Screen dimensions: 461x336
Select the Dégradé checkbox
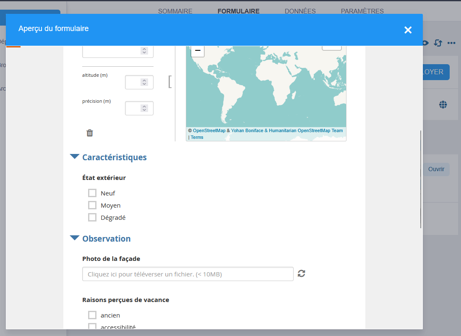pos(92,217)
